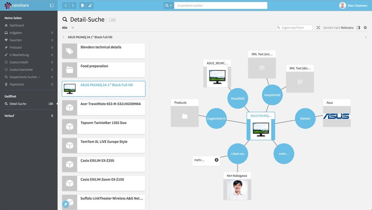This screenshot has width=372, height=210.
Task: Click Marc Swanson avatar picture
Action: pyautogui.click(x=342, y=6)
